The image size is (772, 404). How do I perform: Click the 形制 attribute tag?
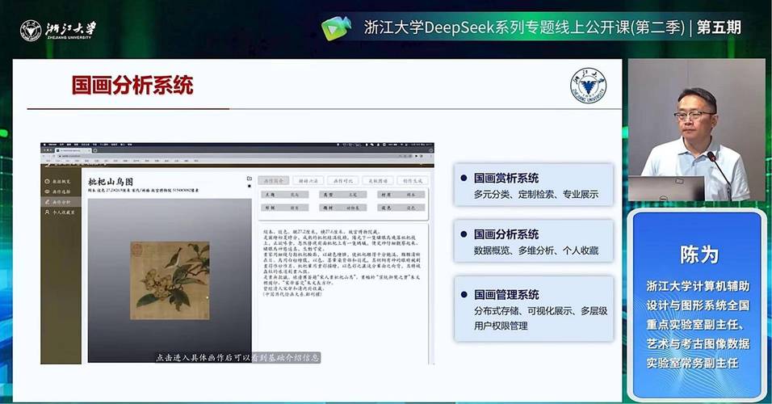[285, 208]
